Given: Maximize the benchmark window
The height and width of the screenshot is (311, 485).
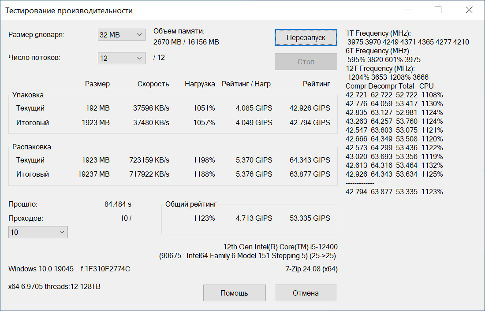Looking at the screenshot, I should pos(438,10).
